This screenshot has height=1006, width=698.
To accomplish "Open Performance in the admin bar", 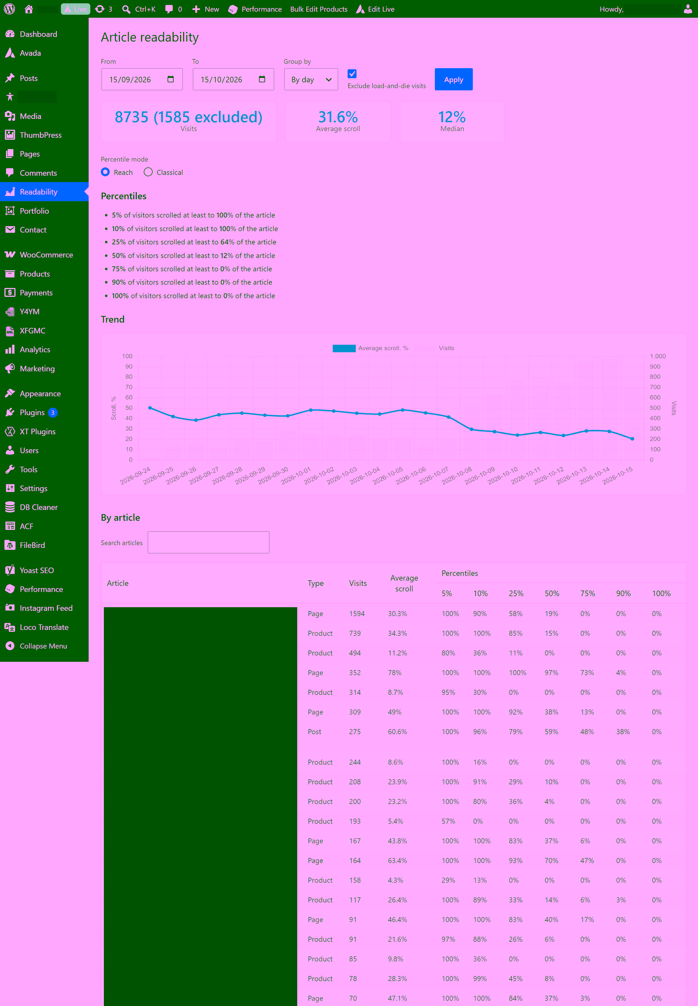I will (x=255, y=9).
